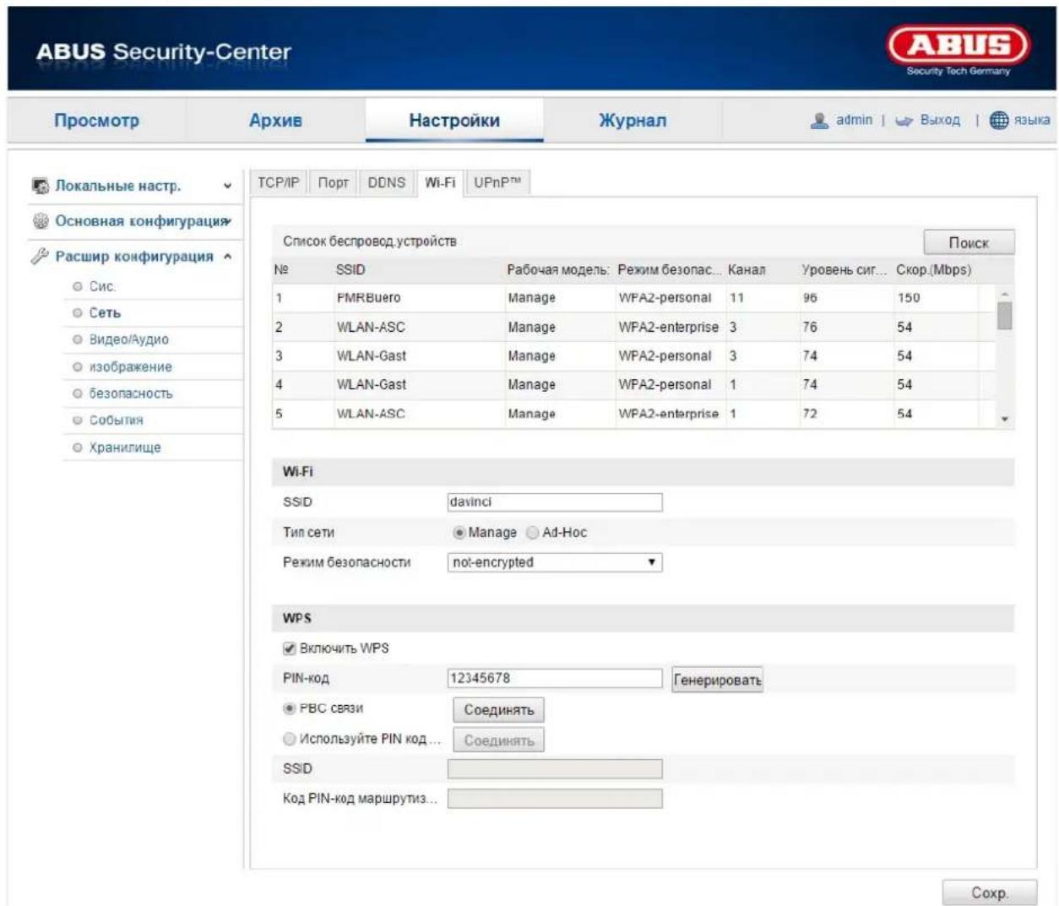Click signal level value 96
This screenshot has height=906, width=1059.
810,298
